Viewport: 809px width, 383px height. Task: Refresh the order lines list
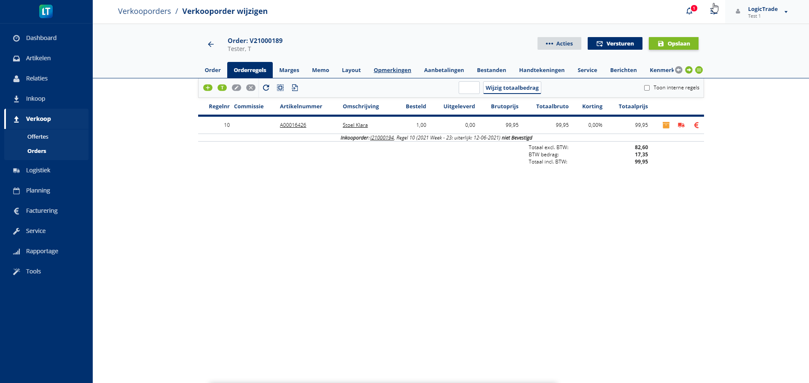coord(266,88)
